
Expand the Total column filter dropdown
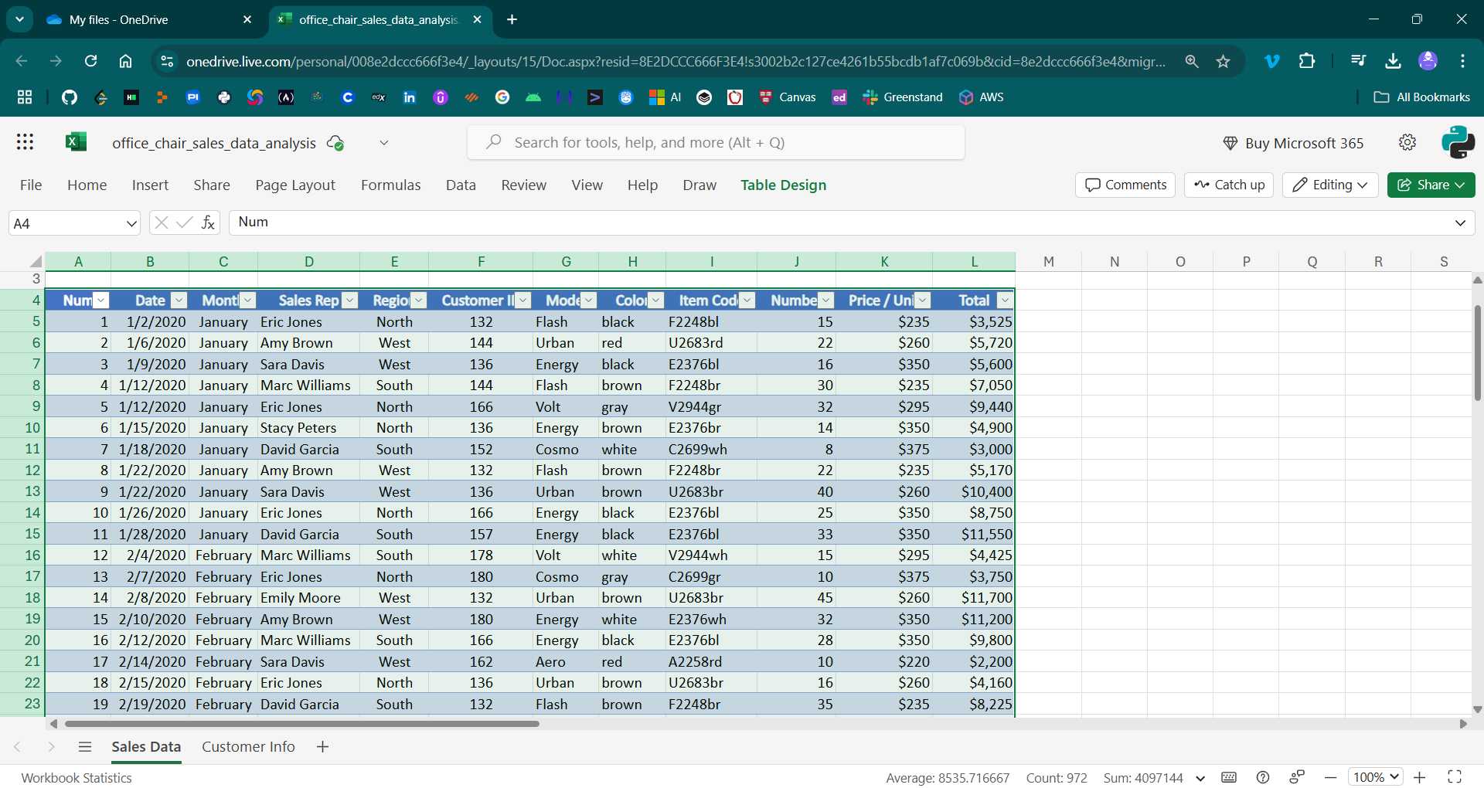click(x=1004, y=301)
